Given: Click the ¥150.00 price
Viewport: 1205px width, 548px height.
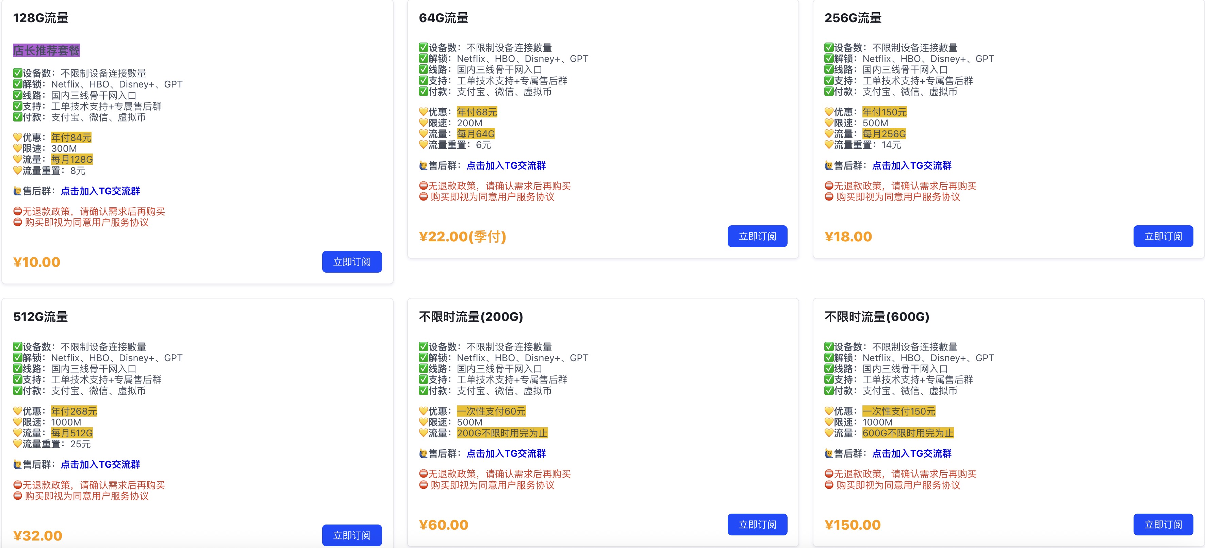Looking at the screenshot, I should coord(852,525).
